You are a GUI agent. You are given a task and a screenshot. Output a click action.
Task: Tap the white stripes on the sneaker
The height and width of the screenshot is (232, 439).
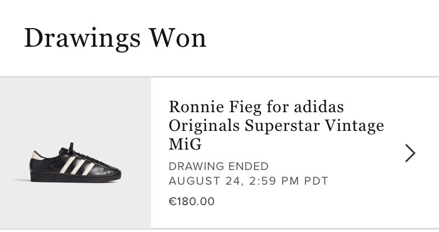pos(77,166)
